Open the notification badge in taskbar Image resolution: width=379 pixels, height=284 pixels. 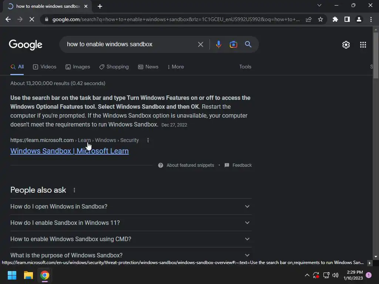coord(369,275)
